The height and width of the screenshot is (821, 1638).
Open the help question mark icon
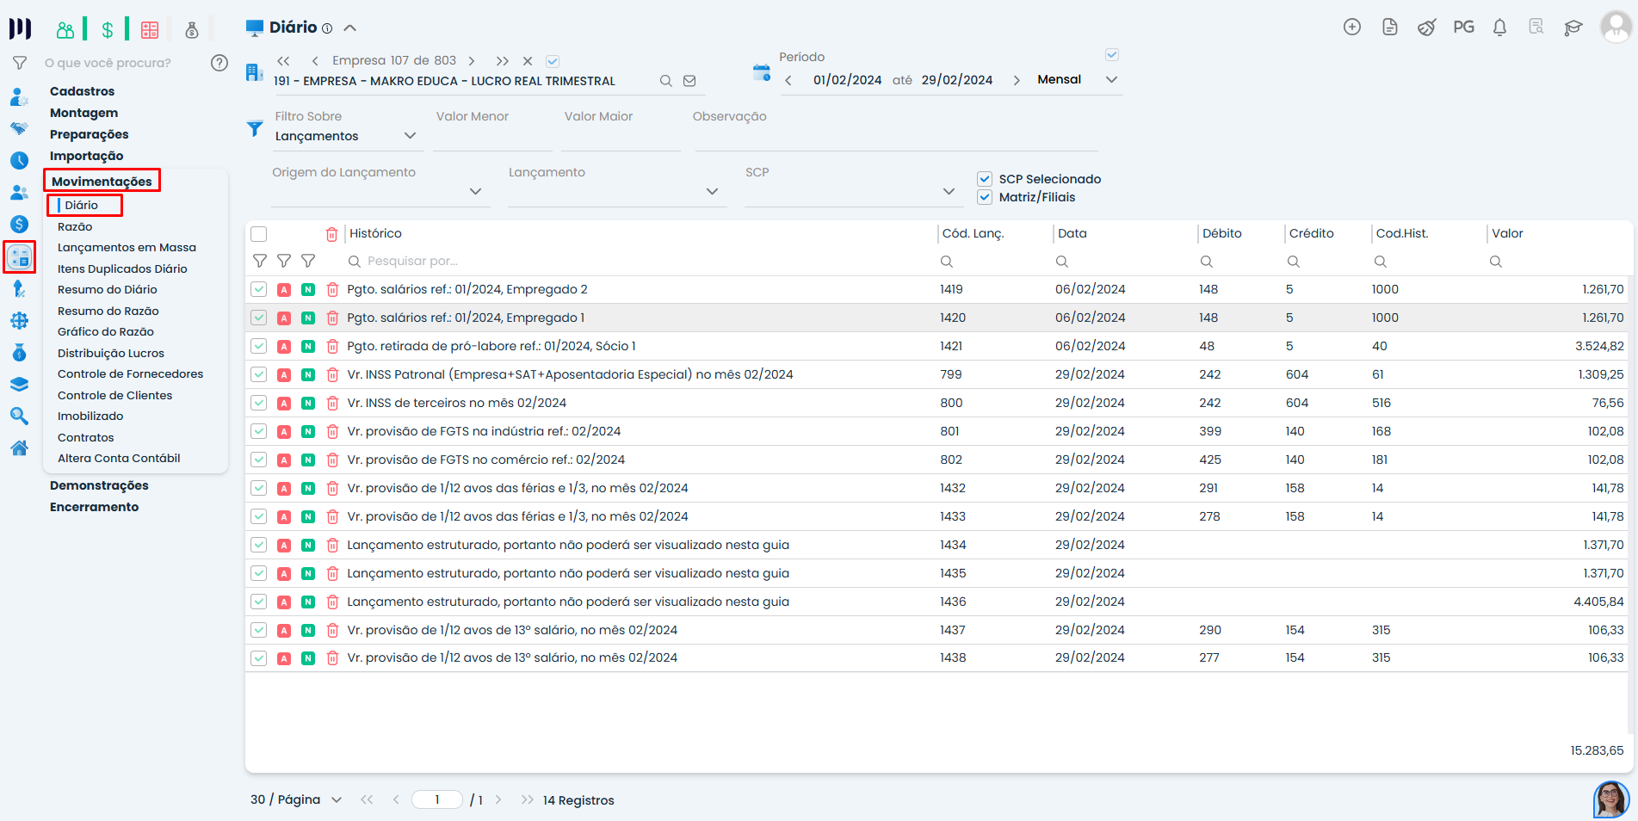[x=219, y=63]
